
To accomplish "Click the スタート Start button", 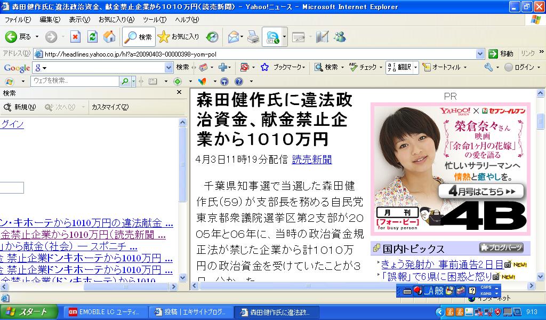I will click(x=29, y=311).
